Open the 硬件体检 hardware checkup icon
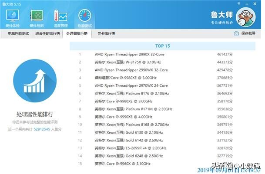The width and height of the screenshot is (265, 174). pyautogui.click(x=13, y=18)
